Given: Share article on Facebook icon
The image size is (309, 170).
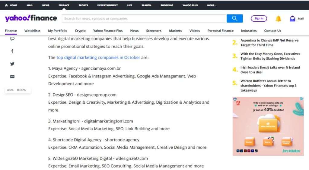Looking at the screenshot, I should point(12,51).
